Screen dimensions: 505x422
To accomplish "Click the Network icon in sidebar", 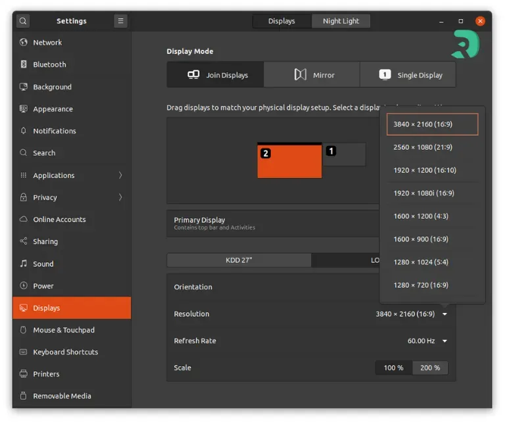I will click(x=24, y=43).
